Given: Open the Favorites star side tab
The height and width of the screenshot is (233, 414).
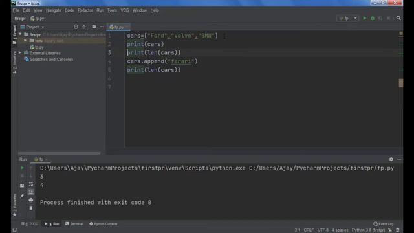Looking at the screenshot, I should [15, 205].
